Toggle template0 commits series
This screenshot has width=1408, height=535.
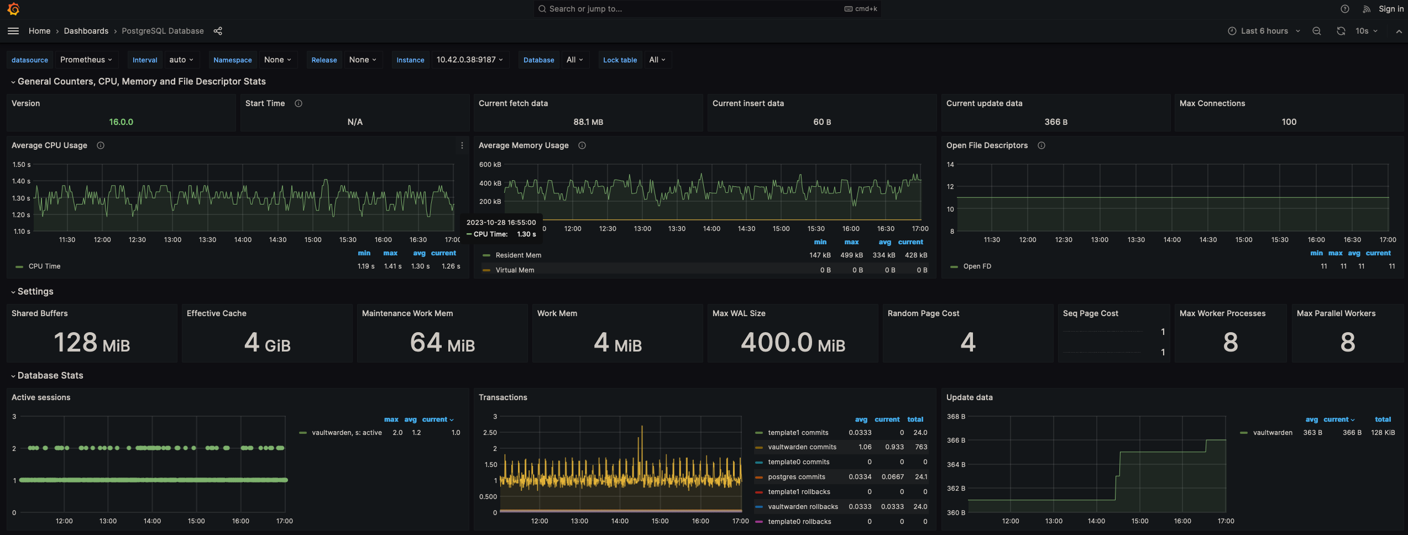(798, 462)
